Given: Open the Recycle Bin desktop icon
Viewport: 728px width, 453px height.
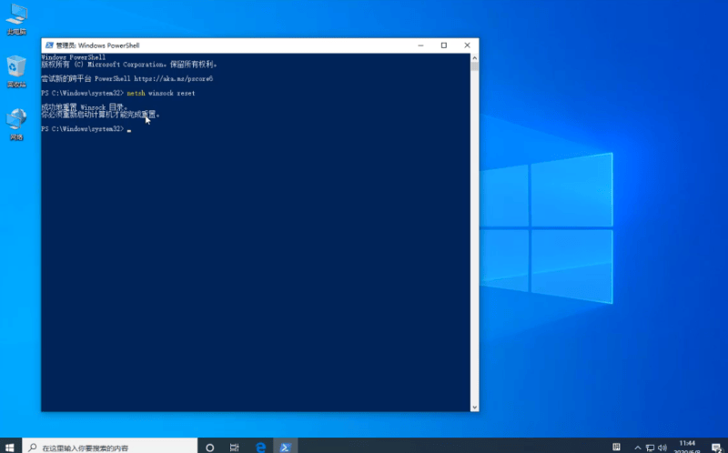Looking at the screenshot, I should (16, 69).
